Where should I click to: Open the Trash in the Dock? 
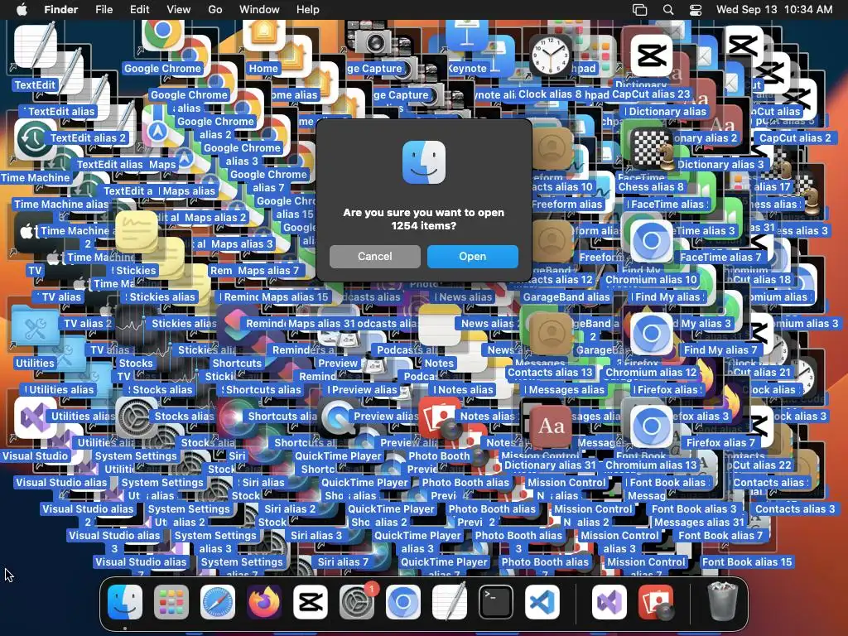coord(723,602)
